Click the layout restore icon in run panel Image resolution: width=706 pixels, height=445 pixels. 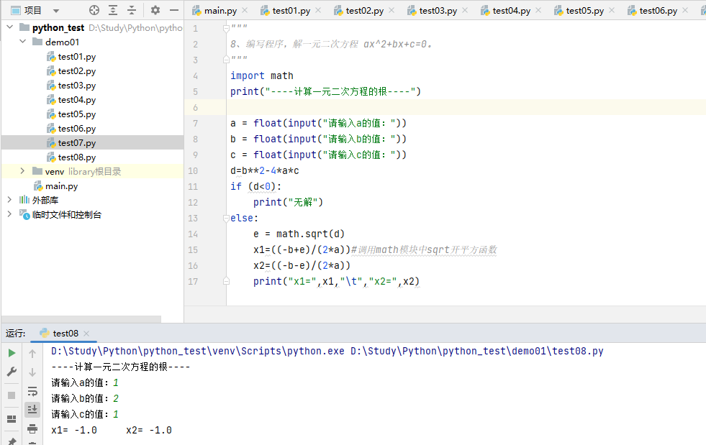point(12,419)
